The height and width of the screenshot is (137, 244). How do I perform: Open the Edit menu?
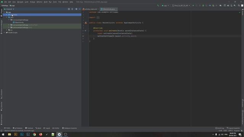coord(10,2)
